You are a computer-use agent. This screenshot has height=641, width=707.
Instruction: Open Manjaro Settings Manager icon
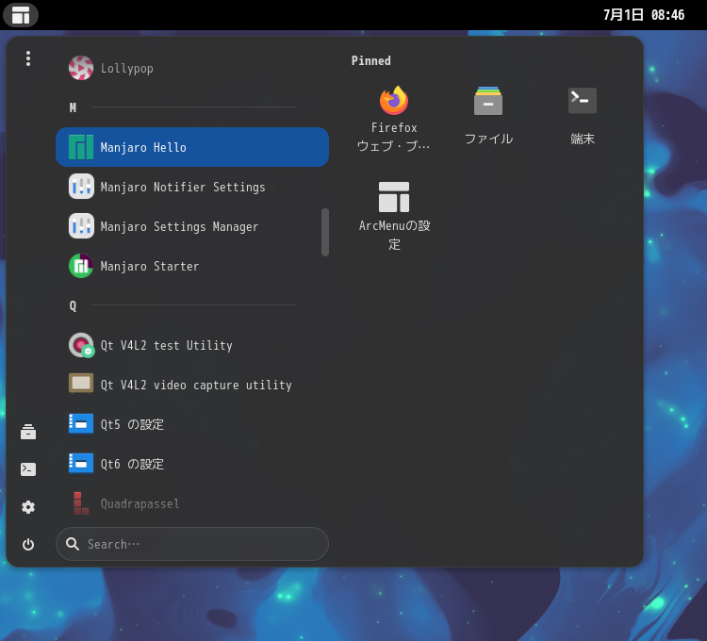coord(81,226)
